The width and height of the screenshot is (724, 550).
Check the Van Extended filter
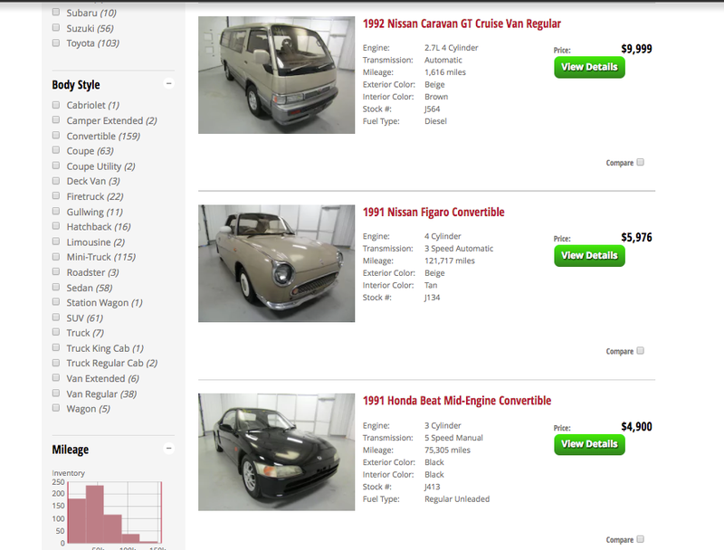[56, 378]
